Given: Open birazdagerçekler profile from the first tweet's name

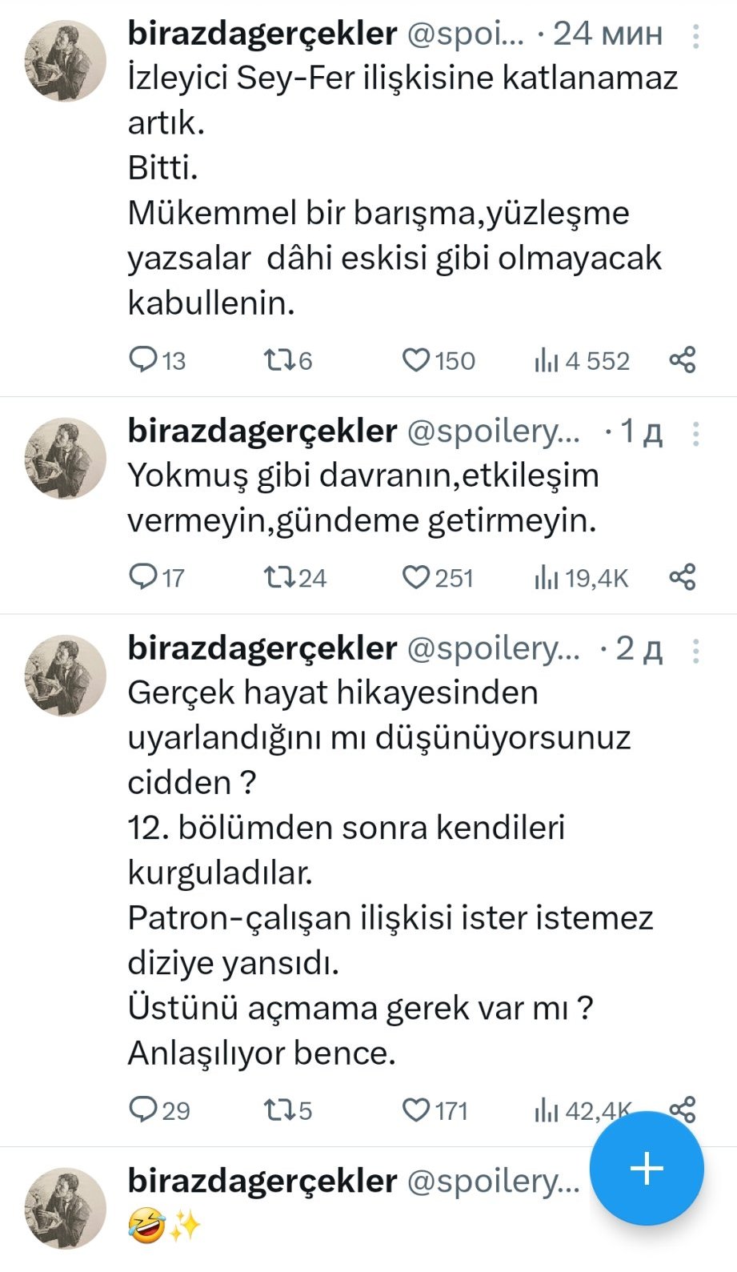Looking at the screenshot, I should coord(262,34).
